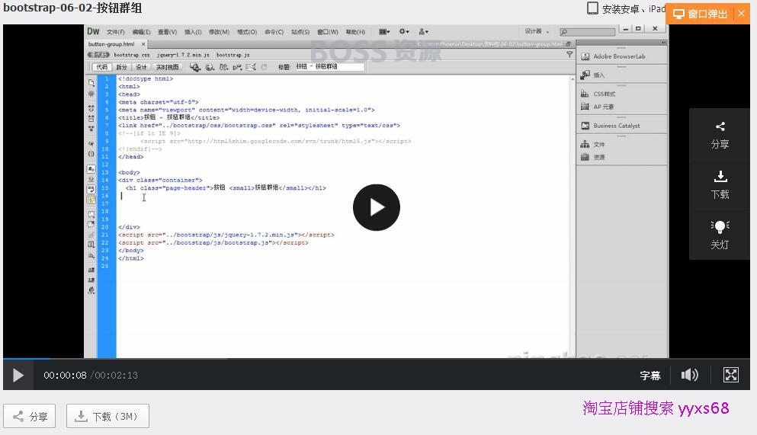Open related file bootstrap.js

[x=233, y=55]
